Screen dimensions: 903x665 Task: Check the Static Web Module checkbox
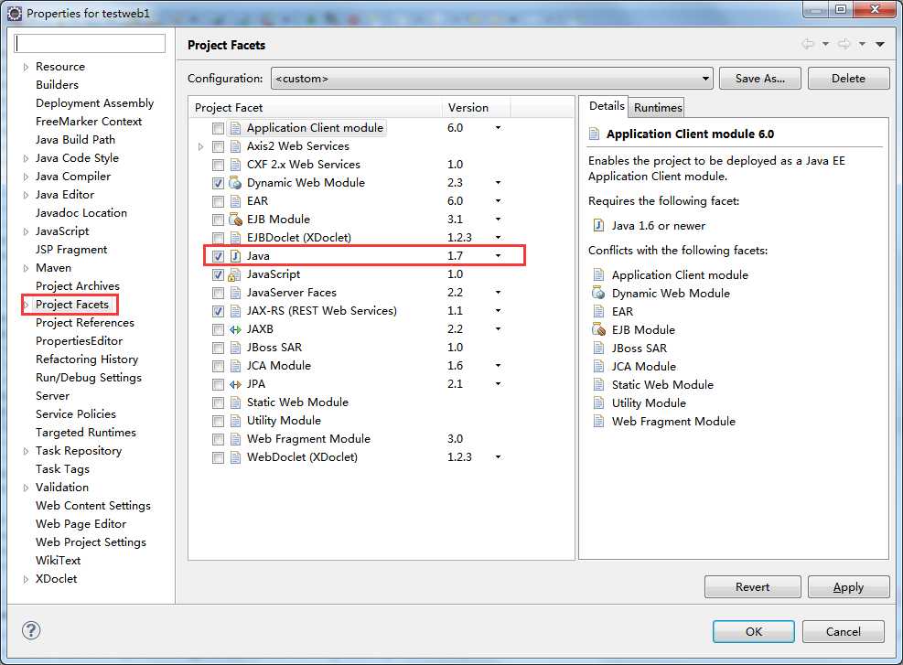pyautogui.click(x=218, y=402)
